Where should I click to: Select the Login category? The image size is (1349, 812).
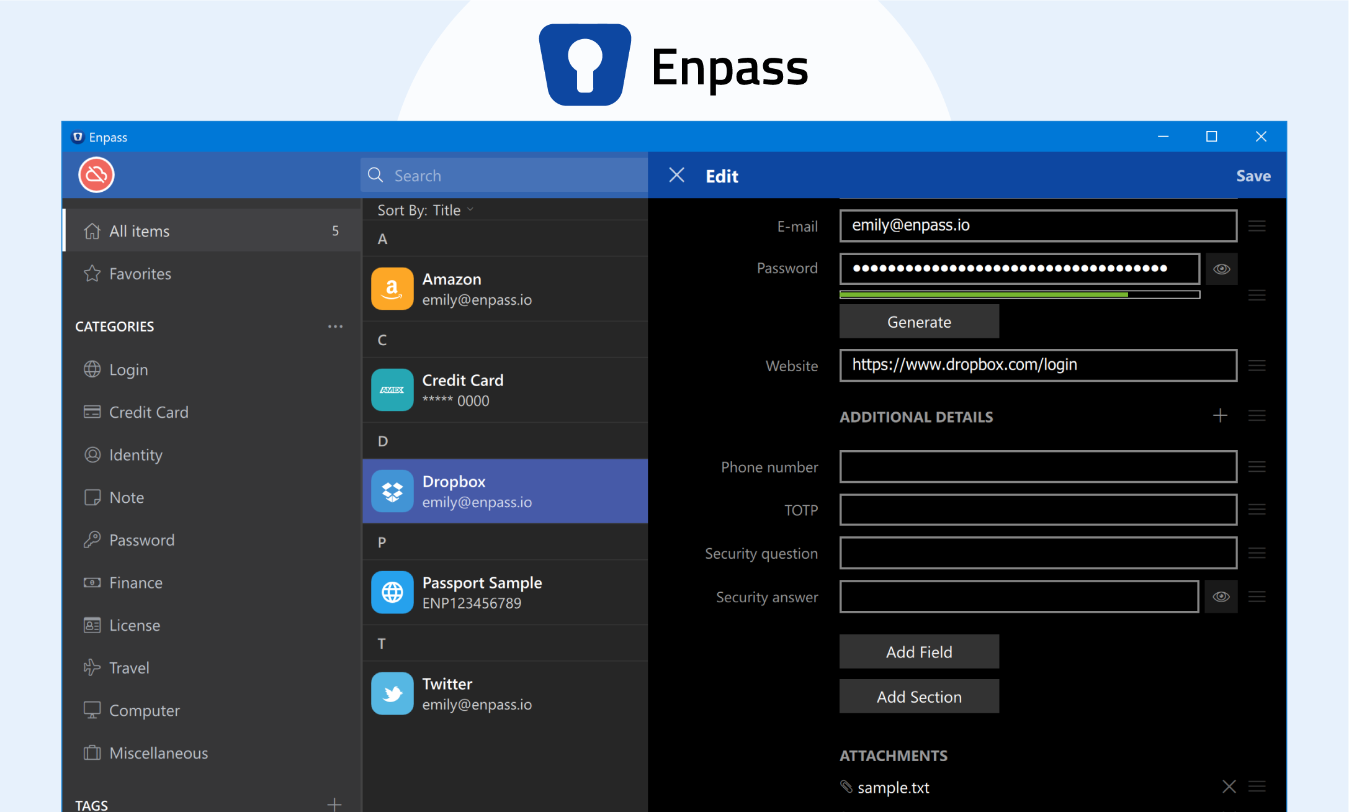[212, 369]
